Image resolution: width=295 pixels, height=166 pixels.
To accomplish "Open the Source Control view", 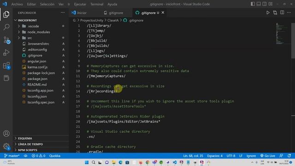I will click(6, 40).
